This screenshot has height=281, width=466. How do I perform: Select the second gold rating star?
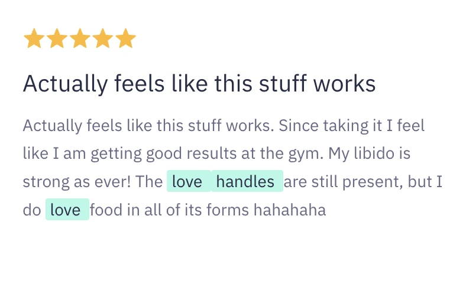click(x=57, y=40)
